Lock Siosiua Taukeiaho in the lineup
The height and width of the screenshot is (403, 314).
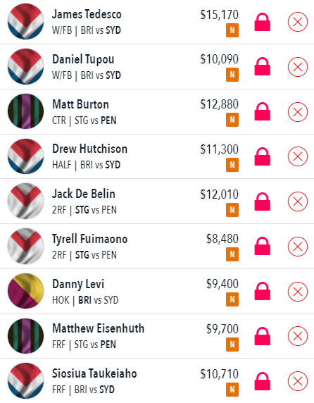point(262,381)
